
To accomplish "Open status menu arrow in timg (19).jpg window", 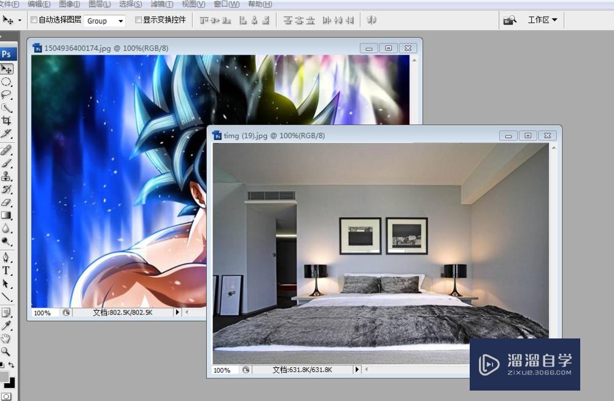I will (357, 369).
